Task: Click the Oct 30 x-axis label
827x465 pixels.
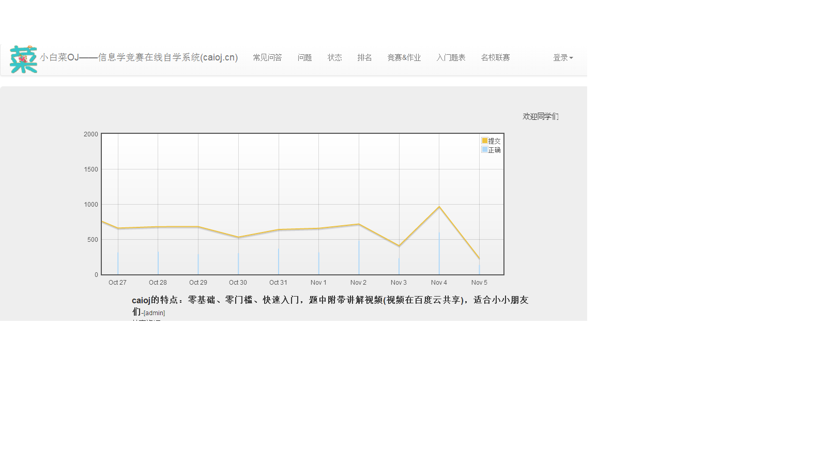Action: (x=238, y=283)
